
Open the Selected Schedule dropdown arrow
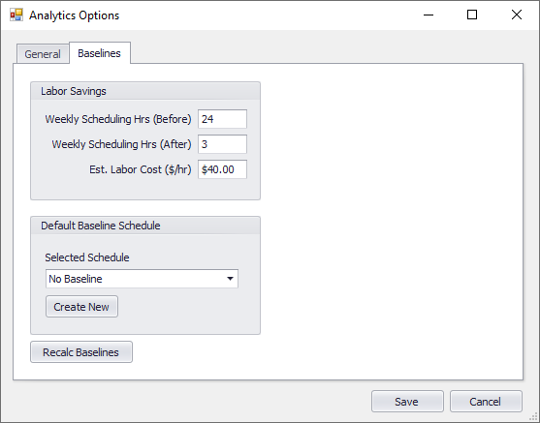point(230,279)
